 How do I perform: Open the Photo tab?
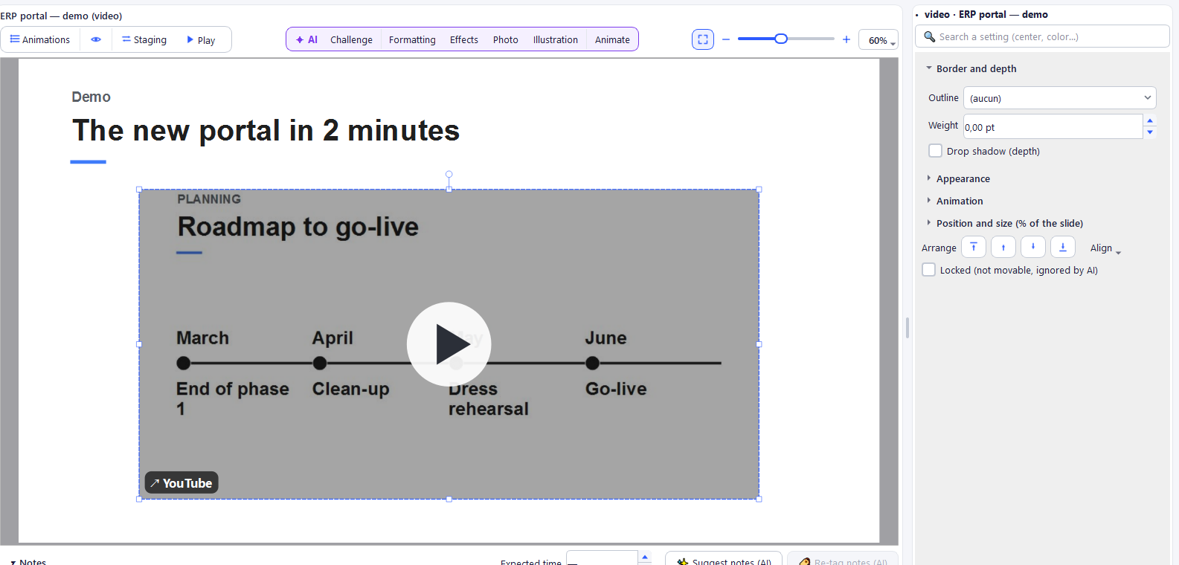[506, 40]
